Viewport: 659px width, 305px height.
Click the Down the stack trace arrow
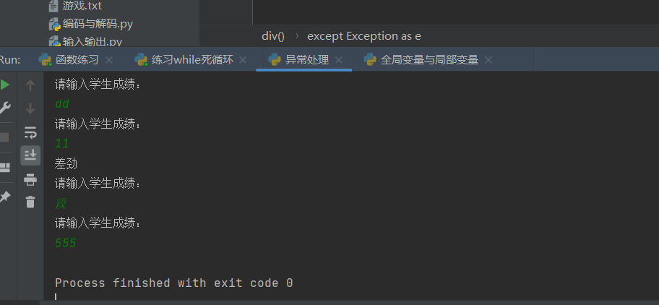(x=30, y=108)
